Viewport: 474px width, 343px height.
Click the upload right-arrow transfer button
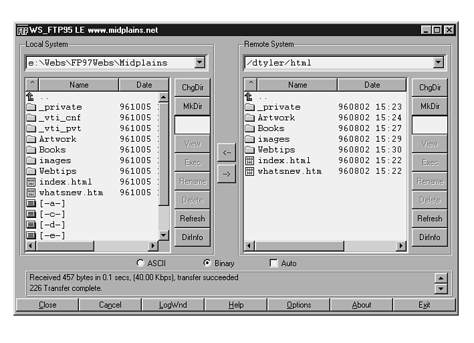226,174
